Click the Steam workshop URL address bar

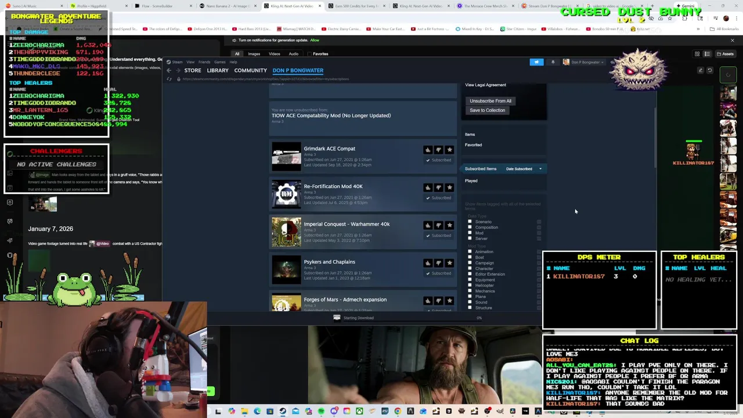(266, 79)
